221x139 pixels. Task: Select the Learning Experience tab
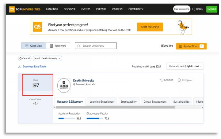click(x=102, y=101)
